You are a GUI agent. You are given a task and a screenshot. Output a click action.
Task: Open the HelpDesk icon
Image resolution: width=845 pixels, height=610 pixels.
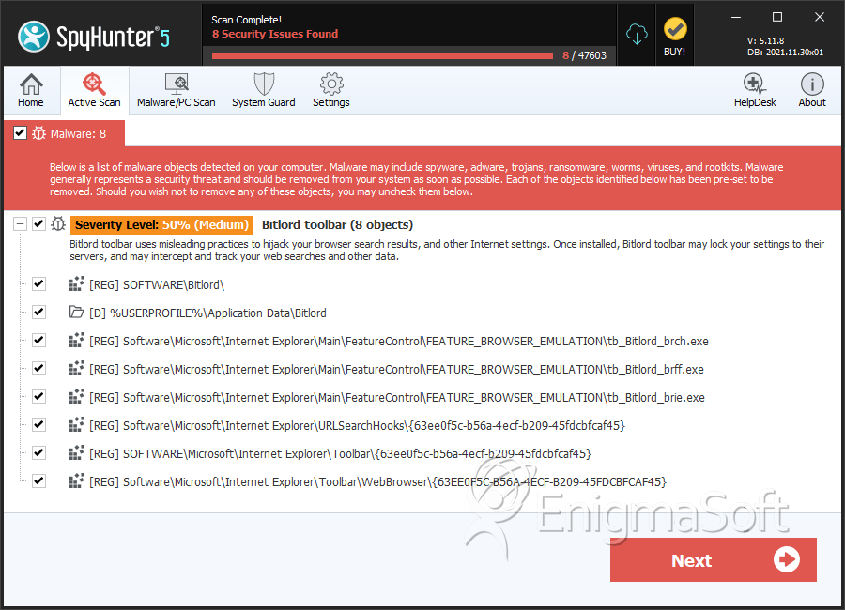tap(755, 90)
